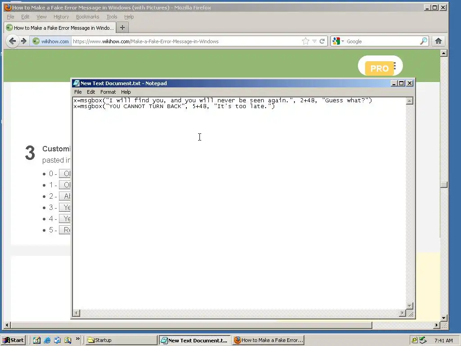Click the Firefox forward arrow button

click(x=24, y=41)
